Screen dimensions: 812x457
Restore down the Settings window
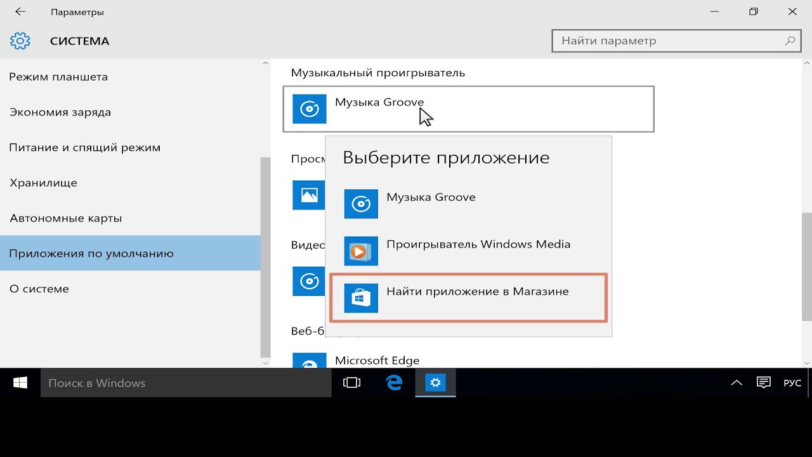[x=754, y=11]
